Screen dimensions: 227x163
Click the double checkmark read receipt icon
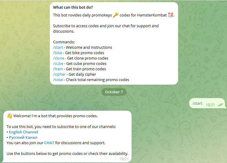220,105
